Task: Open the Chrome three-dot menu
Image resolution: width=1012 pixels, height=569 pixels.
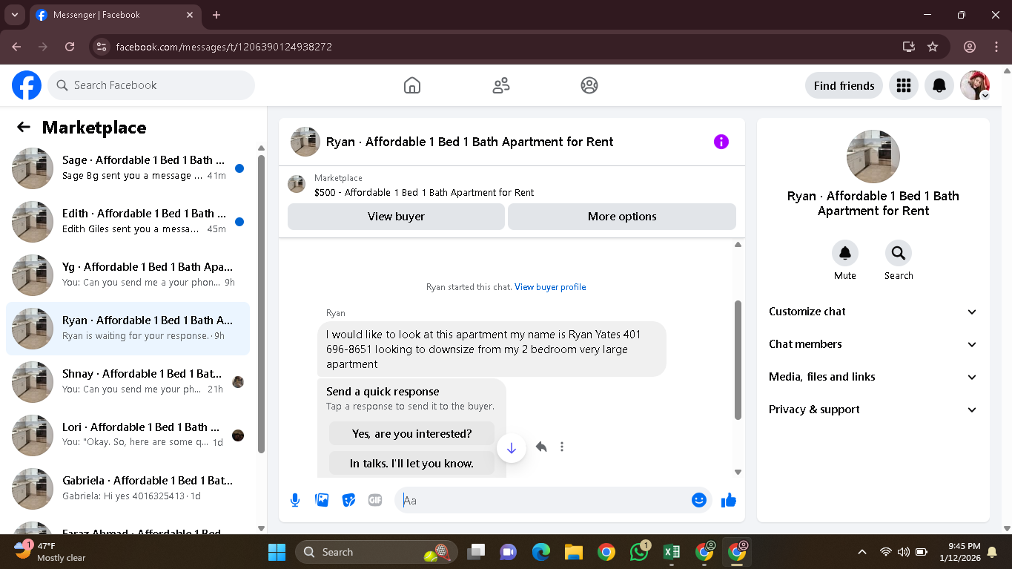Action: pyautogui.click(x=996, y=47)
